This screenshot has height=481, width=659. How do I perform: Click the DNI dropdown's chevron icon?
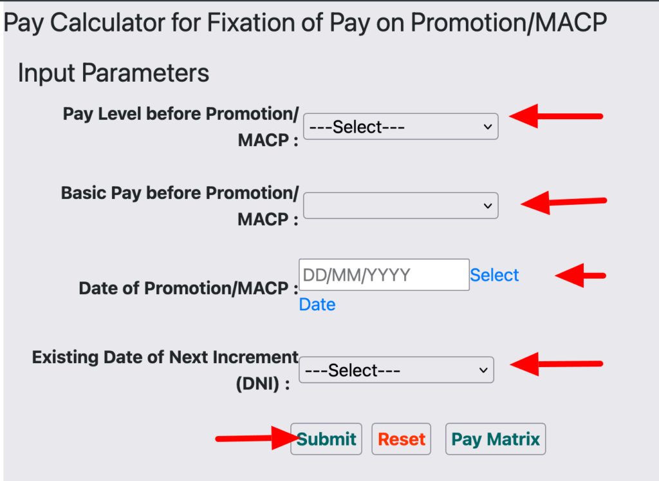coord(483,370)
